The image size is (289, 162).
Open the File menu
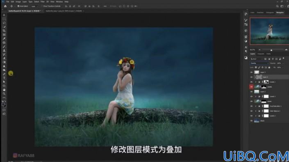coord(7,2)
